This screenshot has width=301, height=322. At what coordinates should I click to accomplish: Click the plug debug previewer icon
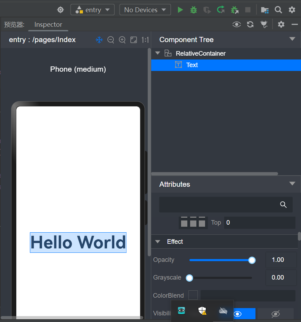pyautogui.click(x=264, y=24)
